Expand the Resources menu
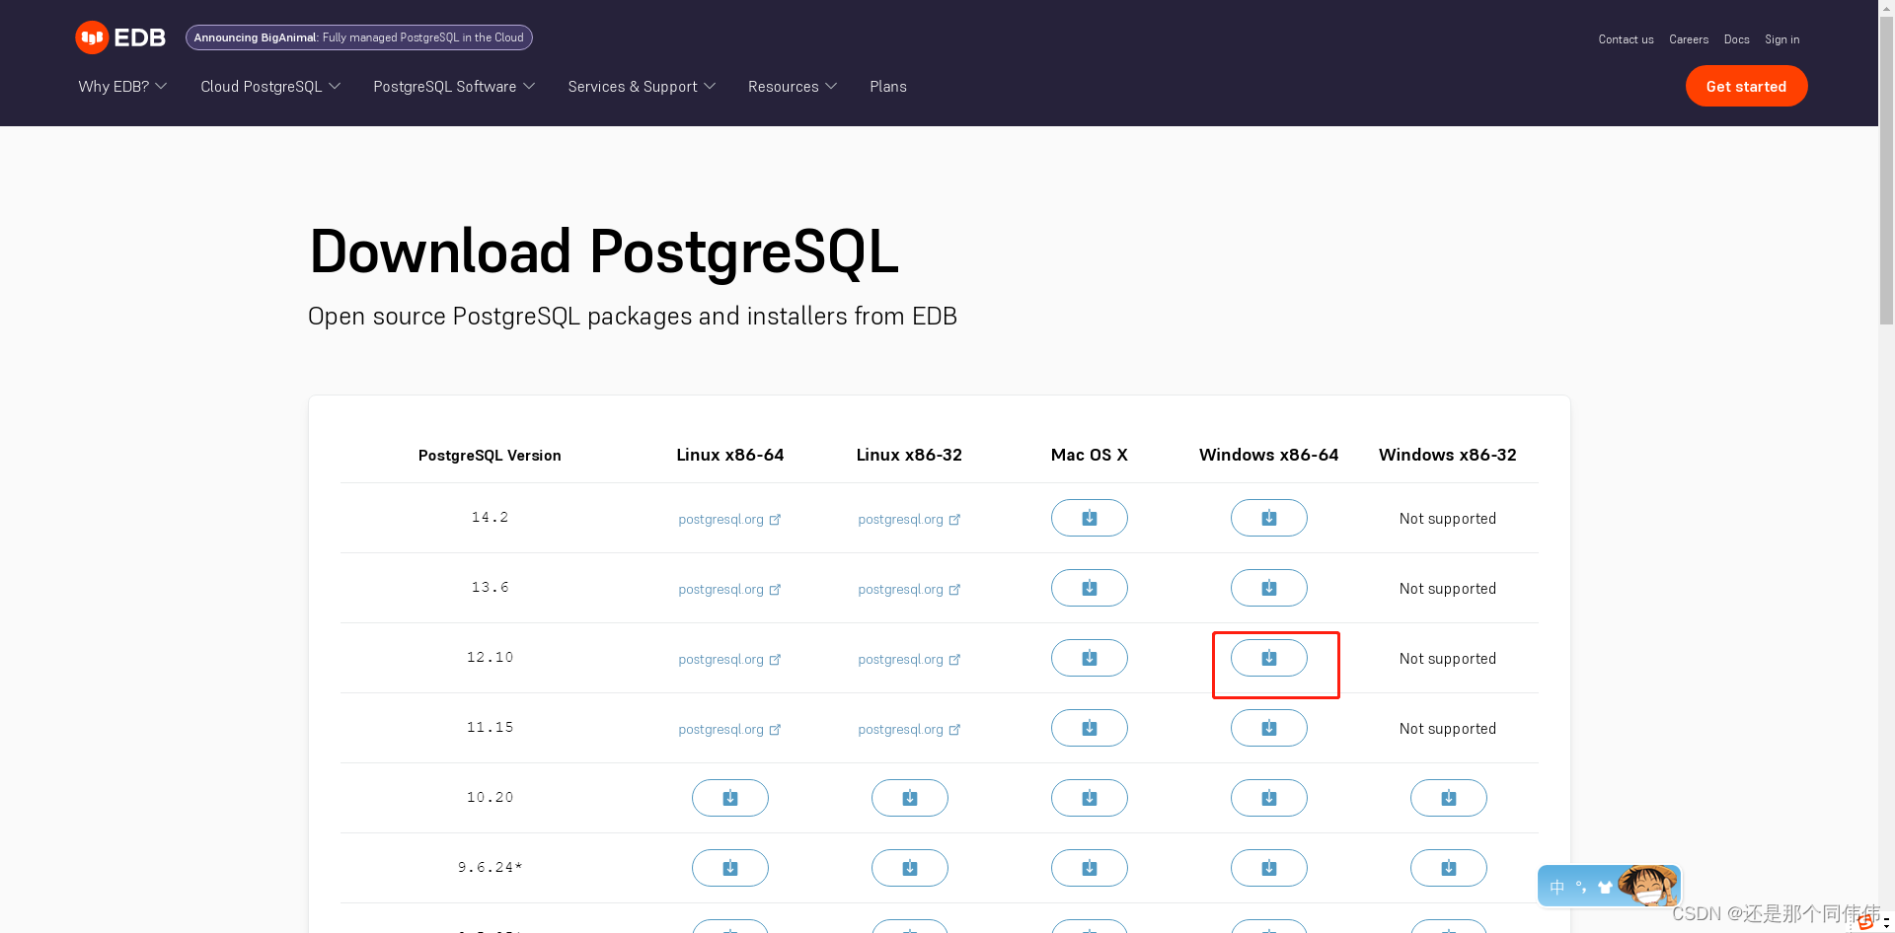The width and height of the screenshot is (1895, 933). [x=793, y=87]
